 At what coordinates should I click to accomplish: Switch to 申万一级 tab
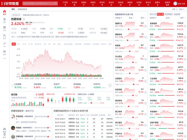[x=153, y=14]
